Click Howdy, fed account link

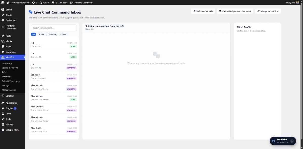point(292,3)
